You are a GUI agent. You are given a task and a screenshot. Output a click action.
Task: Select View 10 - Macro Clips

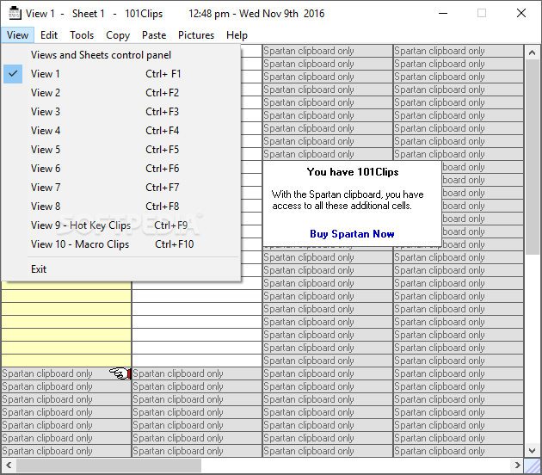121,244
